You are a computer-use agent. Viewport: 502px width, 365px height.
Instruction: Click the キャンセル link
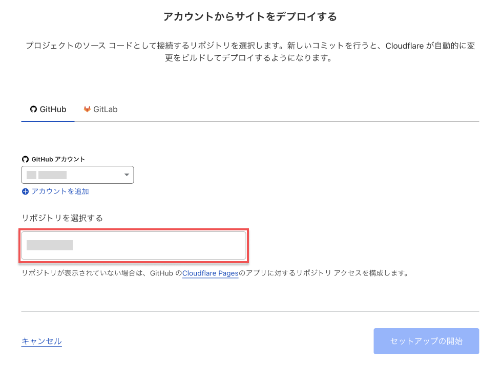click(x=41, y=341)
